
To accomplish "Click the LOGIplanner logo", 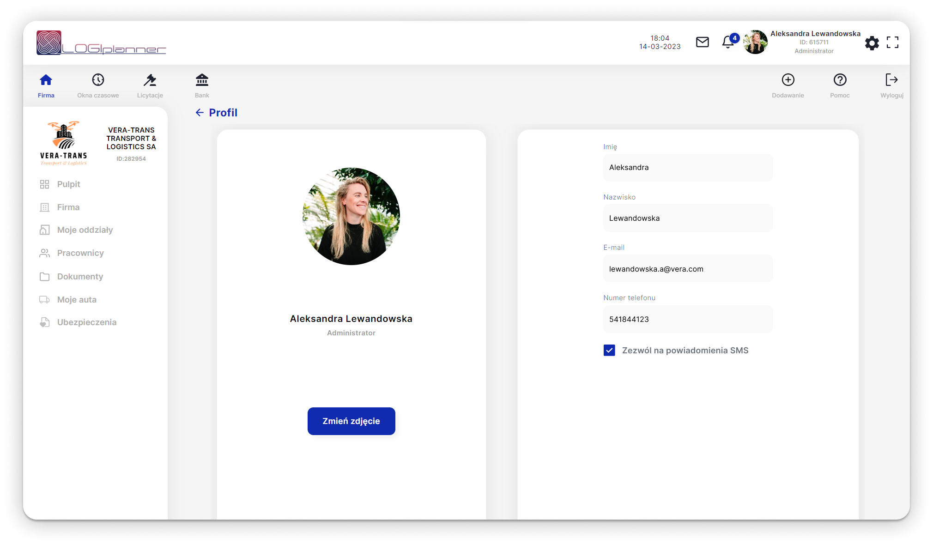I will tap(101, 43).
